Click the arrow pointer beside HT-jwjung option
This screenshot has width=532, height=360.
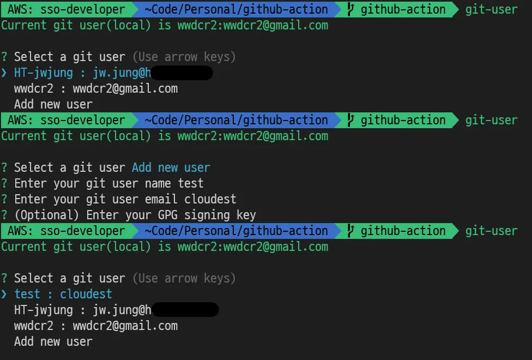pos(4,73)
